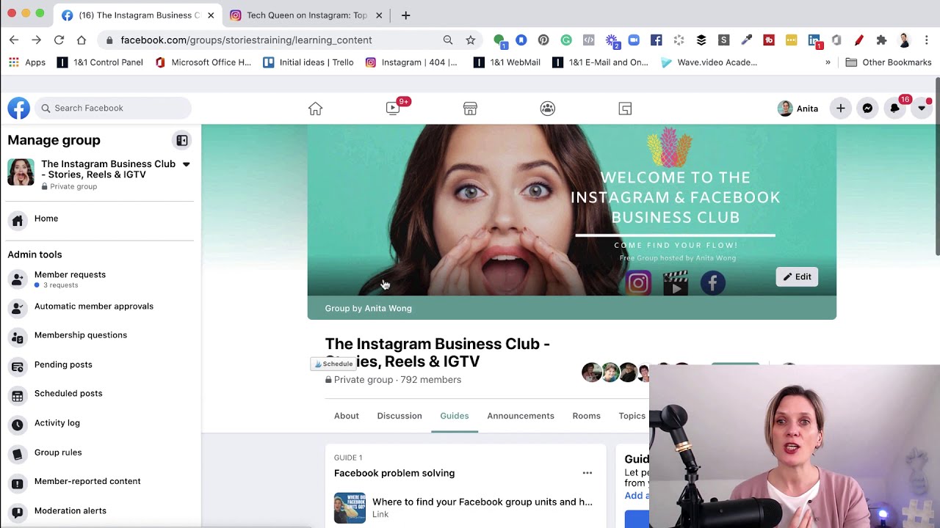Open Moderation alerts
The image size is (940, 528).
(x=101, y=511)
